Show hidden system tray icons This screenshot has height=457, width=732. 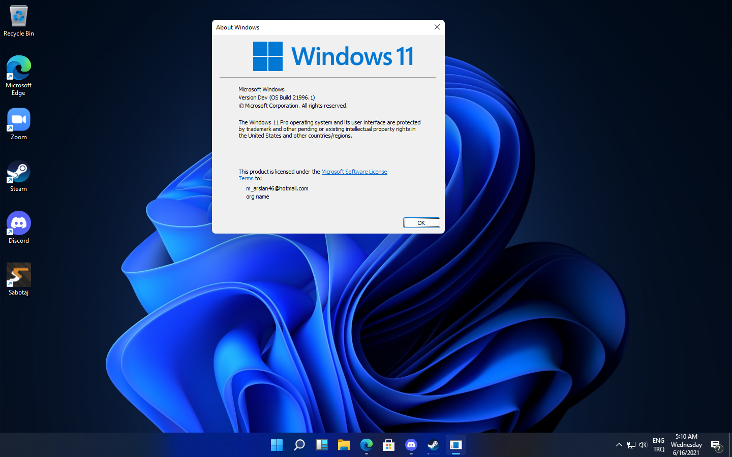[619, 445]
